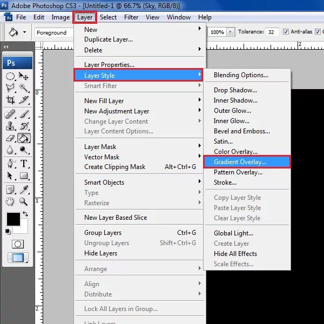This screenshot has height=324, width=324.
Task: Select the Elliptical Marquee tool
Action: pos(10,76)
